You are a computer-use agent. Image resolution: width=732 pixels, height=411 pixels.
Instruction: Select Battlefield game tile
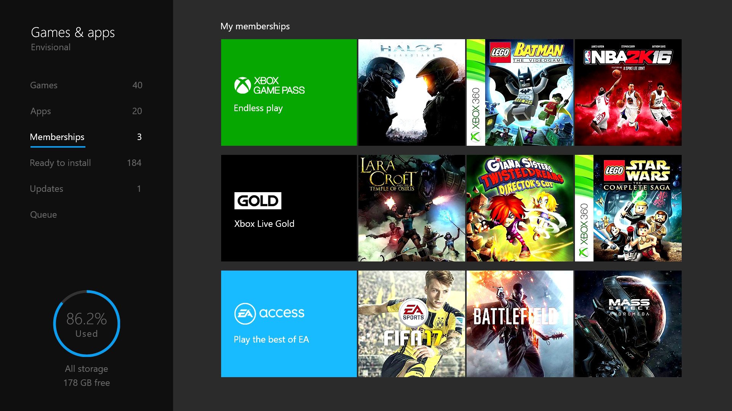(520, 323)
